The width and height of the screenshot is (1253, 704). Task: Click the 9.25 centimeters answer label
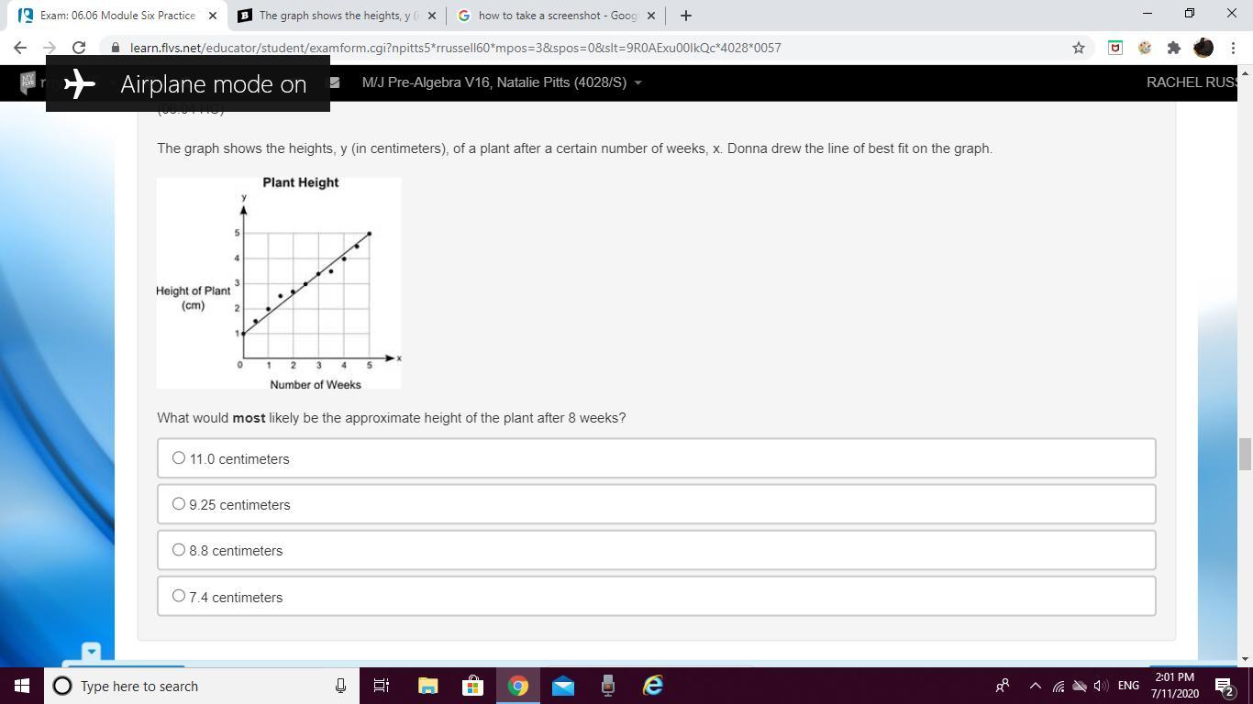[239, 505]
